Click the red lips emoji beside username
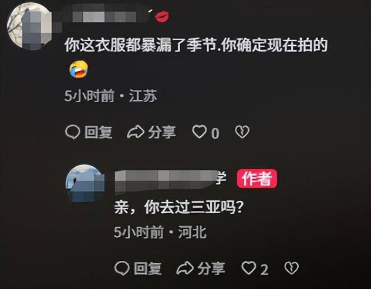The height and width of the screenshot is (289, 371). [162, 16]
